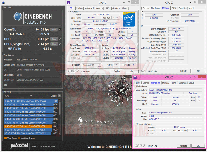This screenshot has height=152, width=207.
Task: Click the Multiplier x 24.0 value
Action: click(x=91, y=51)
